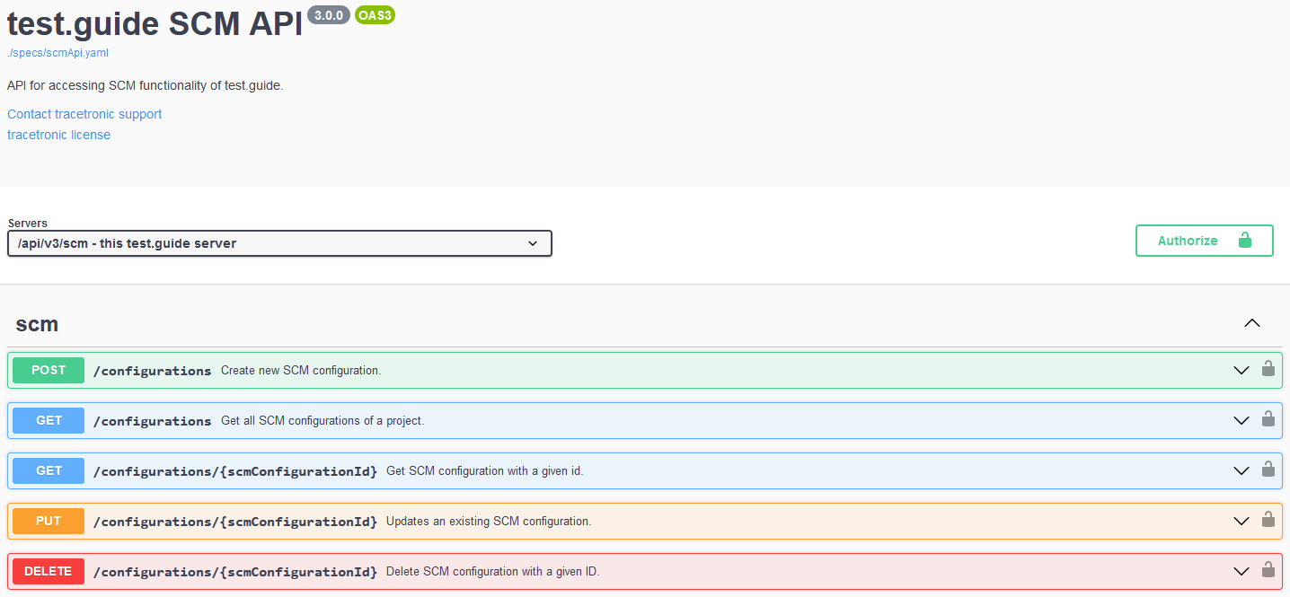Click lock icon on GET configuration by id row

1268,470
